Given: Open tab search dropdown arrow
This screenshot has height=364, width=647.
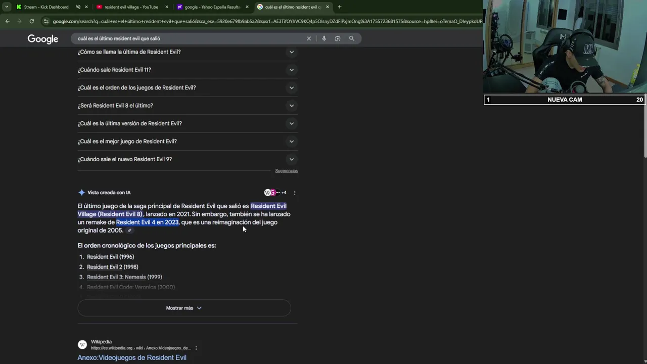Looking at the screenshot, I should coord(7,7).
